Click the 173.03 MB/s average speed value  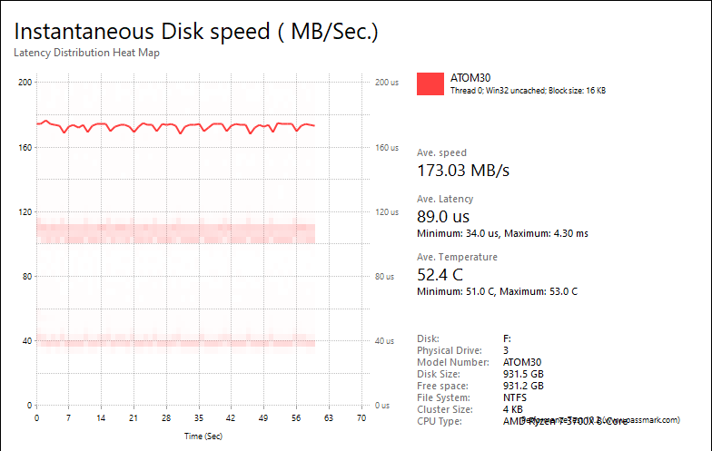(x=463, y=171)
